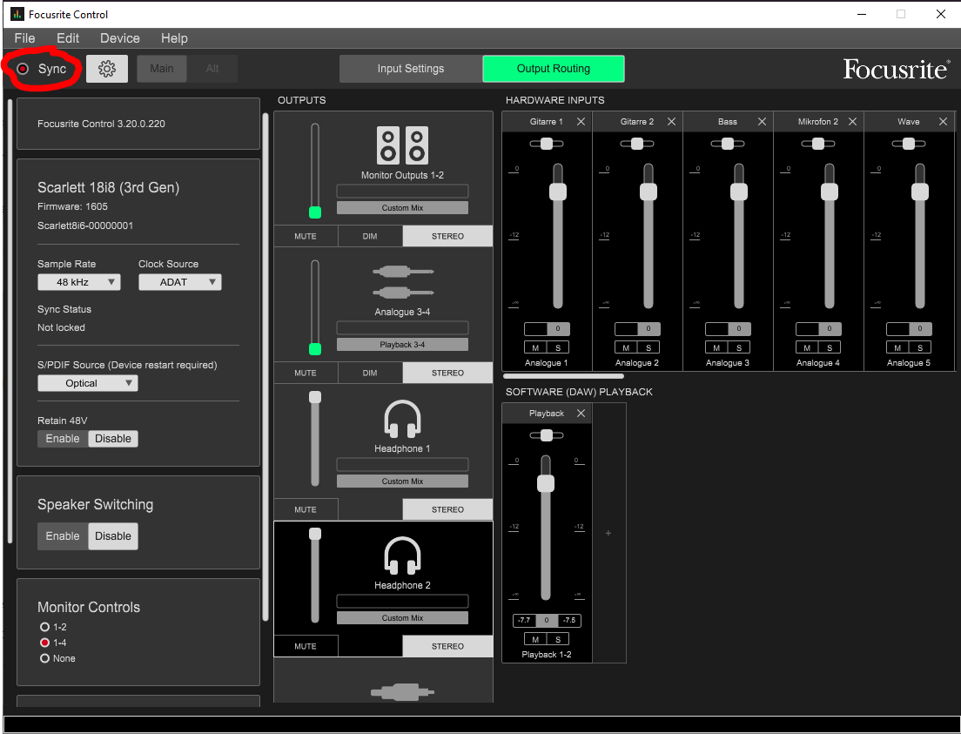Click the Headphone 1 output level slider
This screenshot has height=734, width=961.
point(315,439)
